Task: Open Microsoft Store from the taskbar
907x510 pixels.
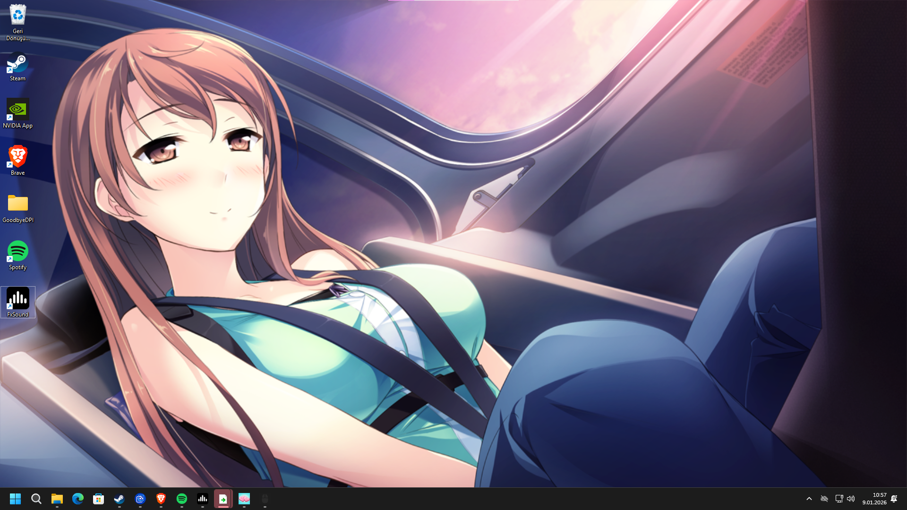Action: click(99, 499)
